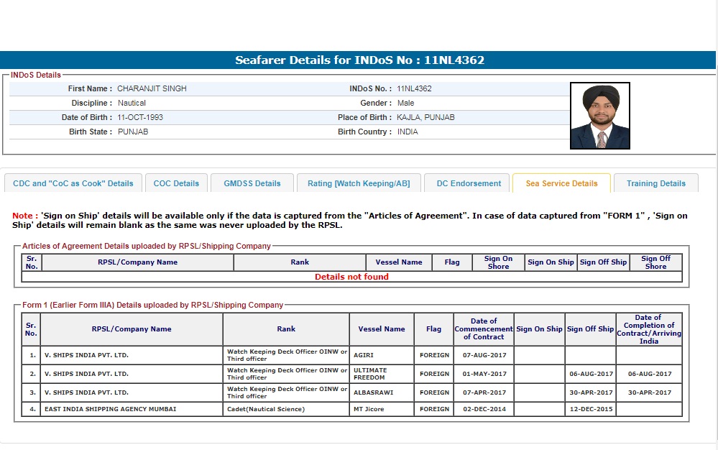
Task: Go to the DC Endorsement tab
Action: (469, 183)
